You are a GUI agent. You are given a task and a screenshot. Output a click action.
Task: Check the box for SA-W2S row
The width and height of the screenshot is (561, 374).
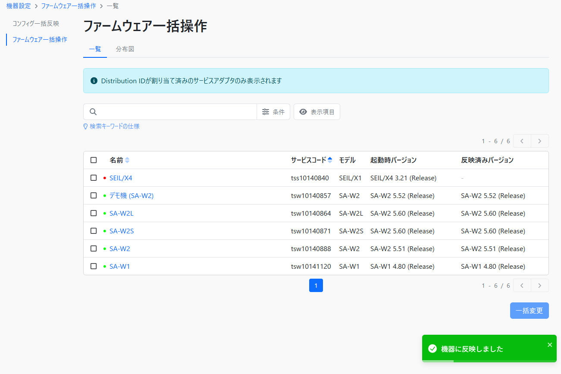point(94,231)
